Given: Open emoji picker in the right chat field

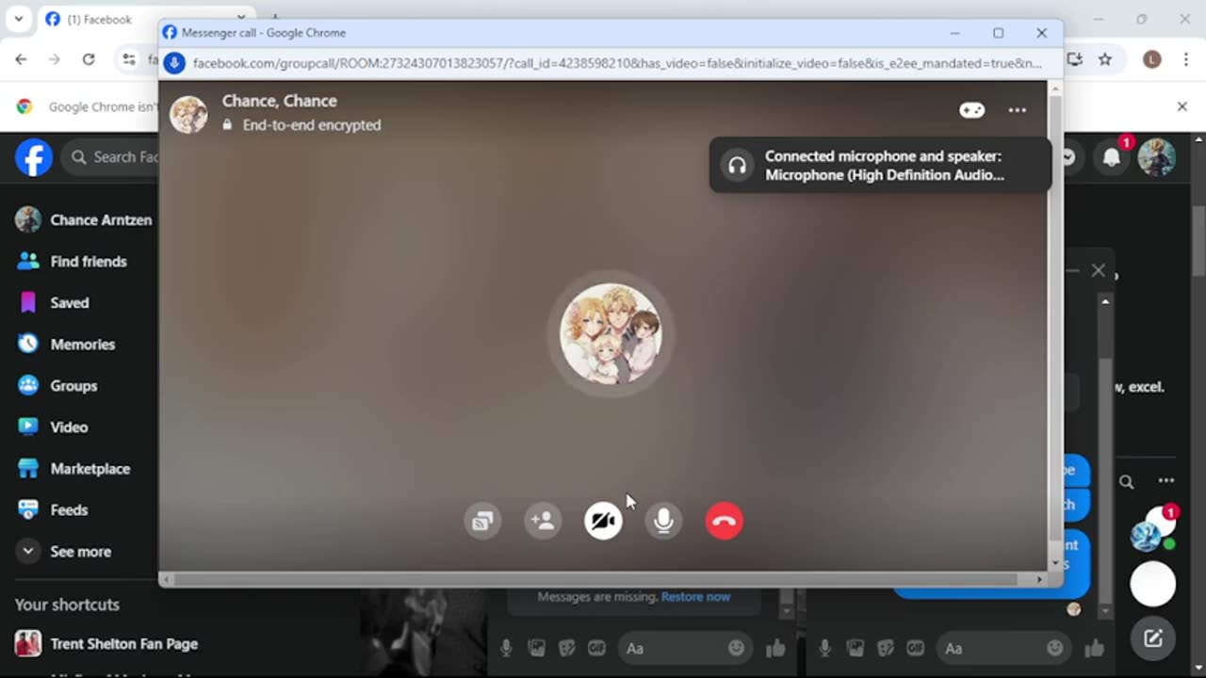Looking at the screenshot, I should click(x=1054, y=648).
